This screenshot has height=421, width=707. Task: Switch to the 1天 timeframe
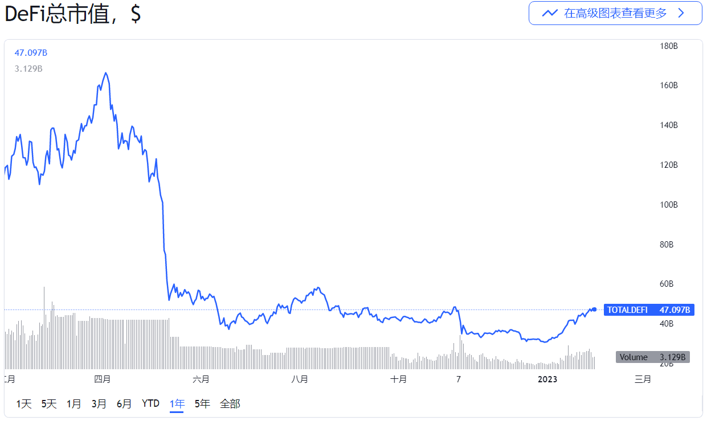[23, 403]
